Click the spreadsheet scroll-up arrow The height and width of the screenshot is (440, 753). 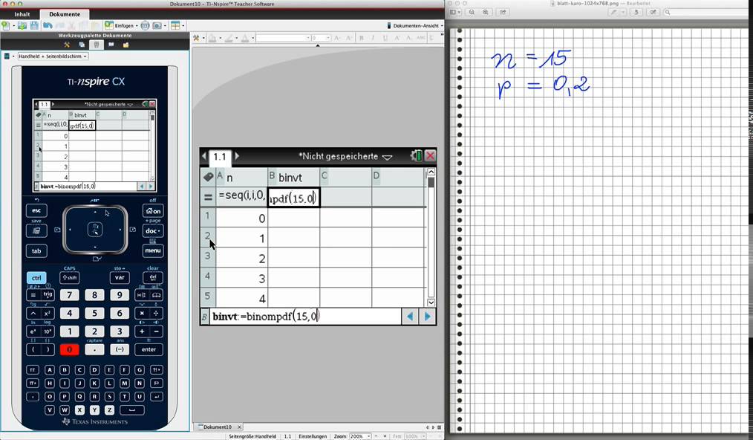[x=431, y=172]
